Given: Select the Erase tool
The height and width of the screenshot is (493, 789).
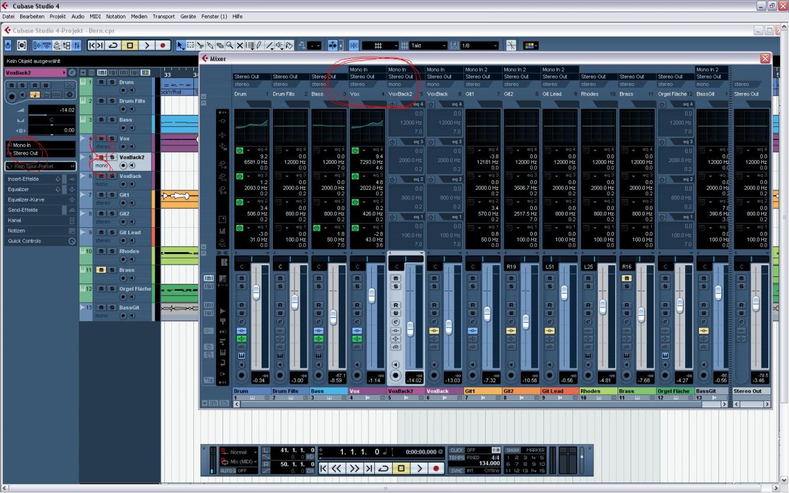Looking at the screenshot, I should (x=219, y=46).
